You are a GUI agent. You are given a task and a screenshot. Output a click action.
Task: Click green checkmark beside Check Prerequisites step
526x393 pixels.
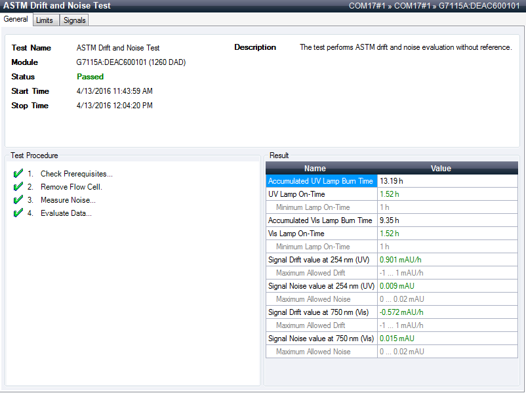pyautogui.click(x=18, y=174)
